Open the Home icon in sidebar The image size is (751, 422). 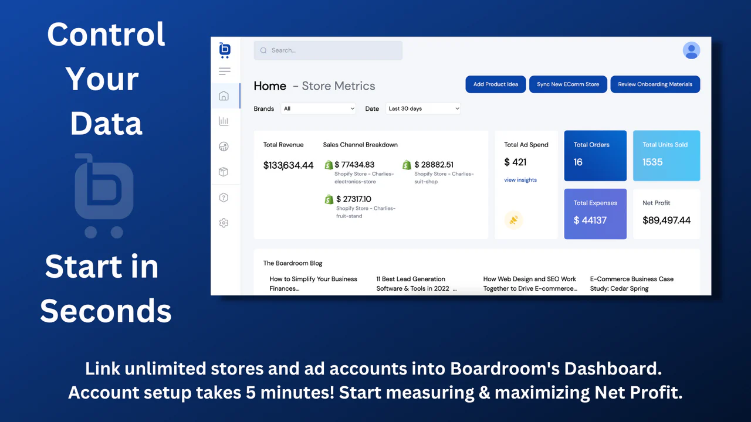coord(224,96)
